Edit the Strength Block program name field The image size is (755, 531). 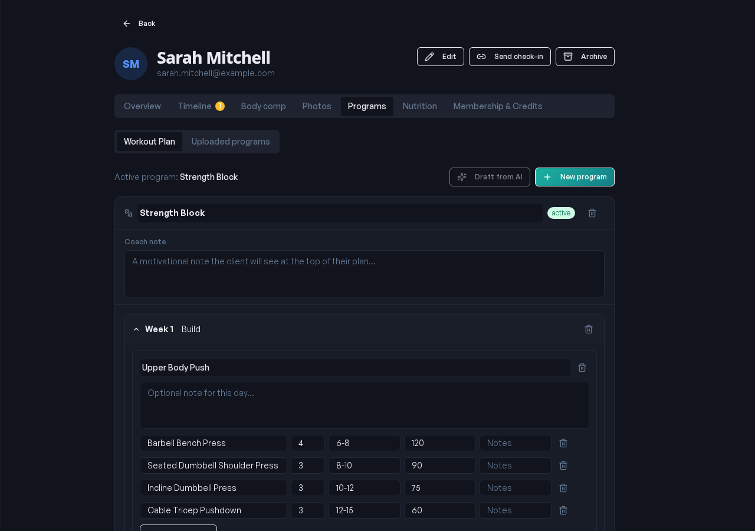click(x=340, y=213)
